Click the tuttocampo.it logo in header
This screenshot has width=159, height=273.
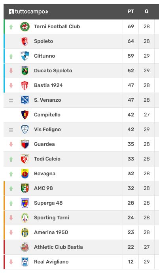28,12
